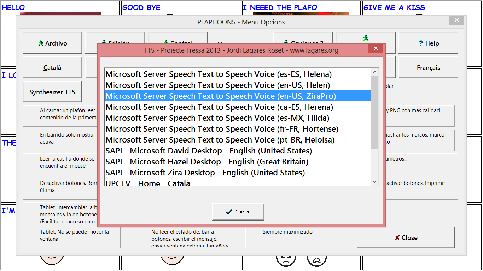The width and height of the screenshot is (483, 271).
Task: Click the GIVE ME A KISS cell
Action: coord(422,8)
